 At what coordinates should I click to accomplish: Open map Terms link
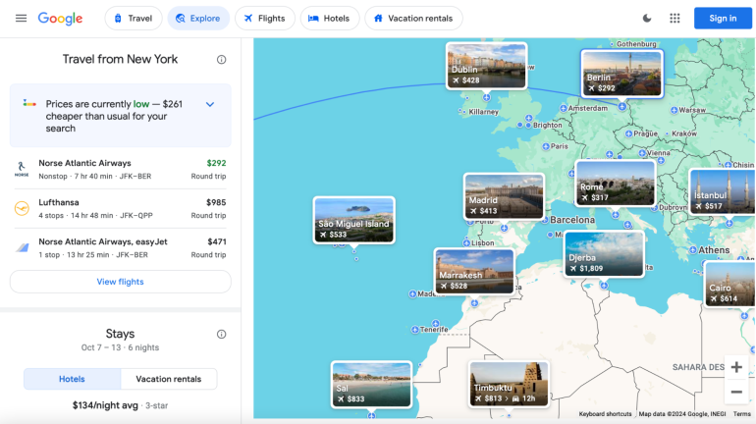point(741,414)
